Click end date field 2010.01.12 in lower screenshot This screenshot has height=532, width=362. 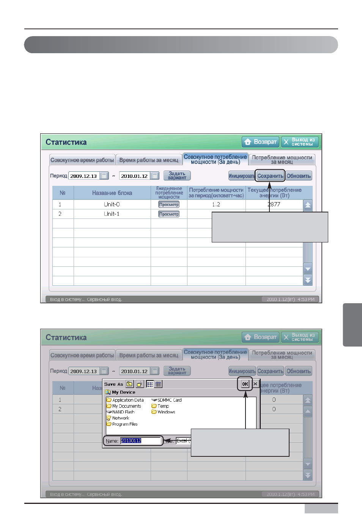tap(135, 371)
